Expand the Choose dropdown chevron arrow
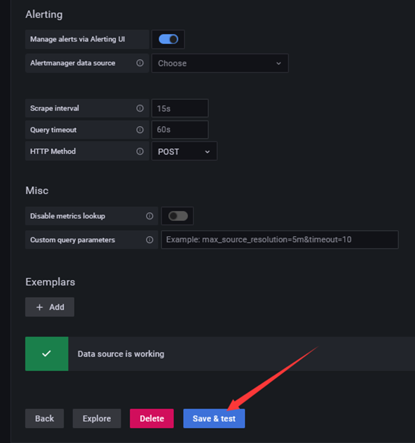The image size is (415, 443). click(278, 64)
